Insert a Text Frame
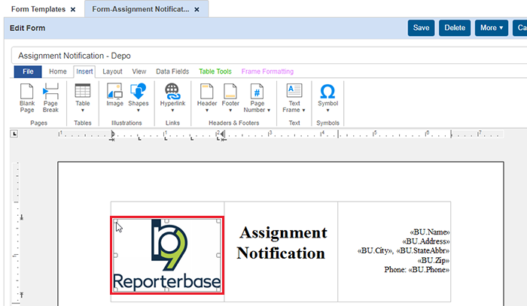527x306 pixels. coord(294,98)
